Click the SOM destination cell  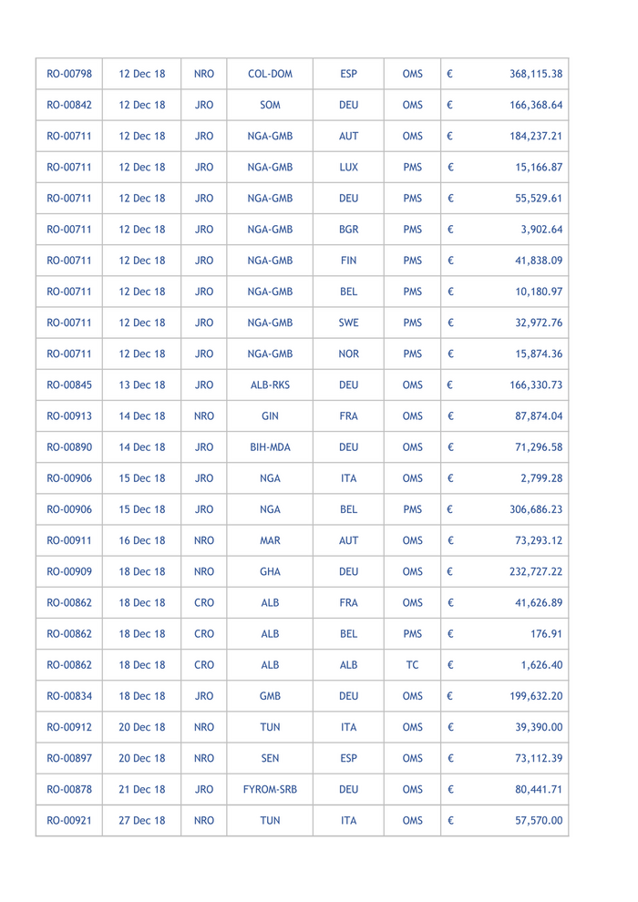click(x=270, y=105)
